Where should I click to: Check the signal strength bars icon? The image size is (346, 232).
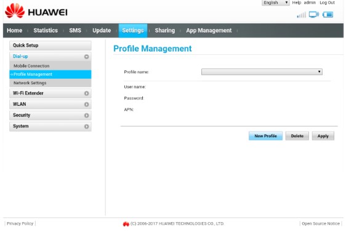[x=302, y=15]
